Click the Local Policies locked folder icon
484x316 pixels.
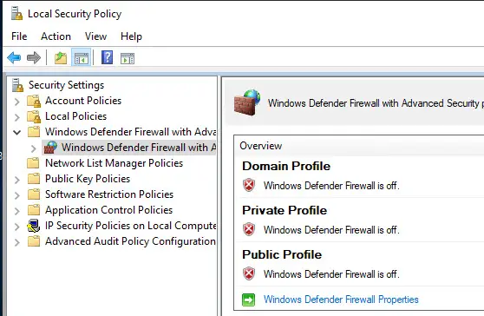pyautogui.click(x=34, y=116)
